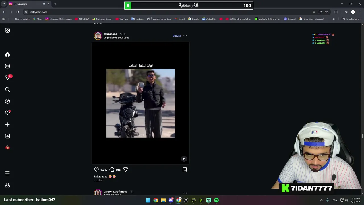Like the tabzaaaaa post
Screen dimensions: 364x205
click(x=97, y=169)
